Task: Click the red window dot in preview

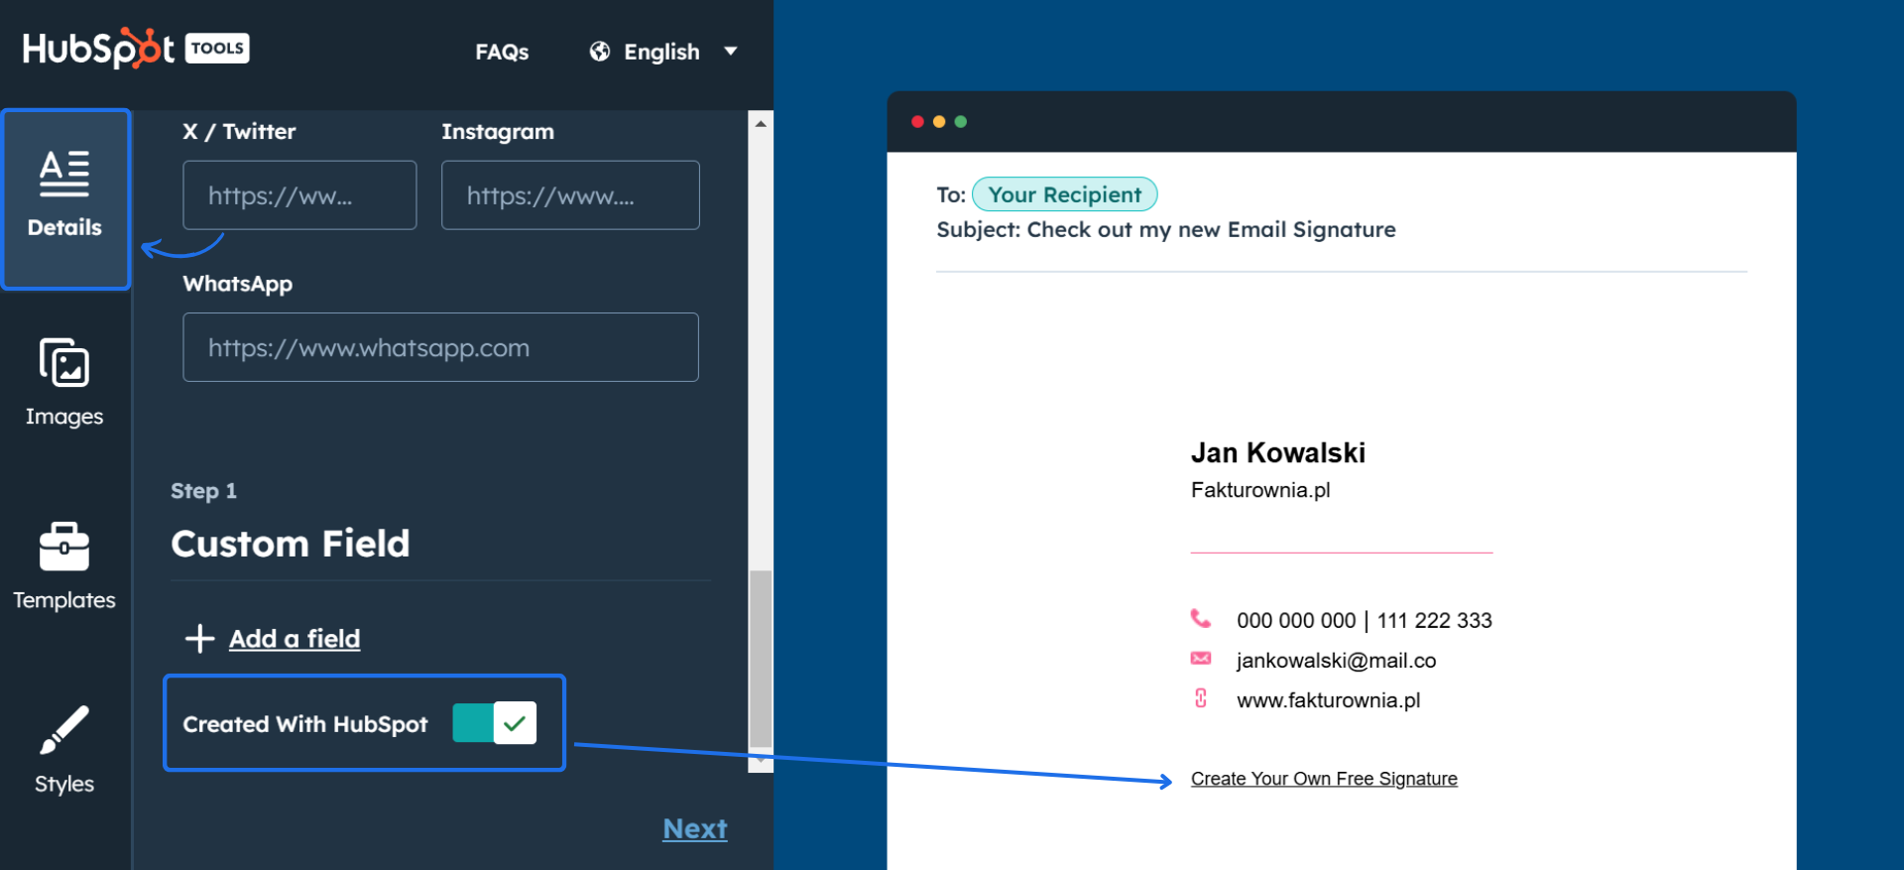Action: (918, 122)
